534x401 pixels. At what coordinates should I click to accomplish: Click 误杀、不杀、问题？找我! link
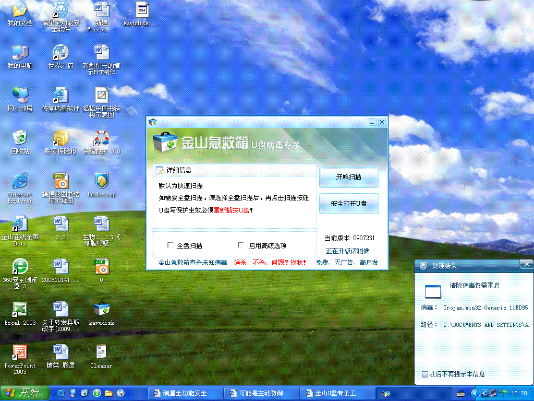coord(270,263)
